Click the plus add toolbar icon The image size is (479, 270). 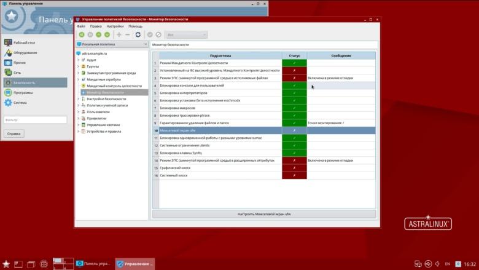[x=119, y=34]
